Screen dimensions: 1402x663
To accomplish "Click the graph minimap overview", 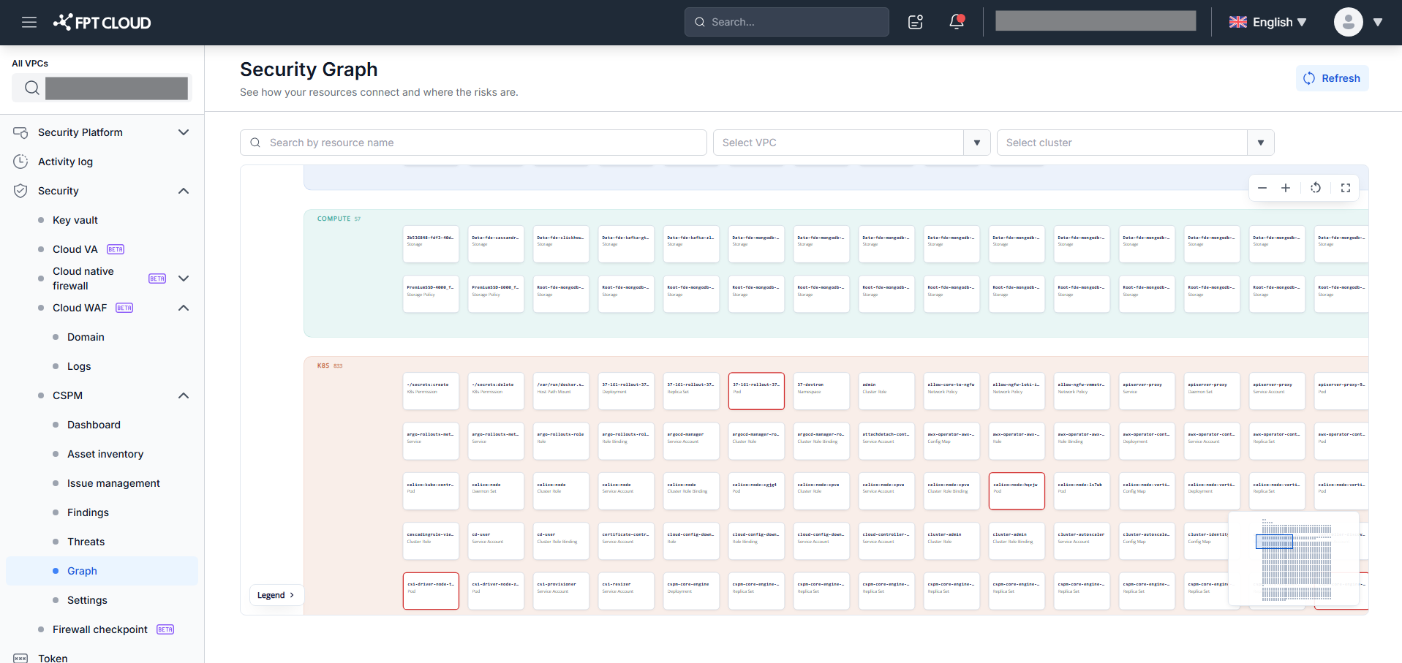I will point(1294,558).
